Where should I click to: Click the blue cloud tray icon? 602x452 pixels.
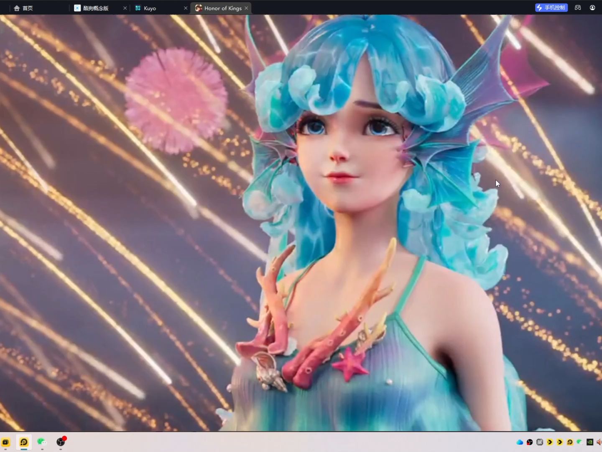coord(520,442)
